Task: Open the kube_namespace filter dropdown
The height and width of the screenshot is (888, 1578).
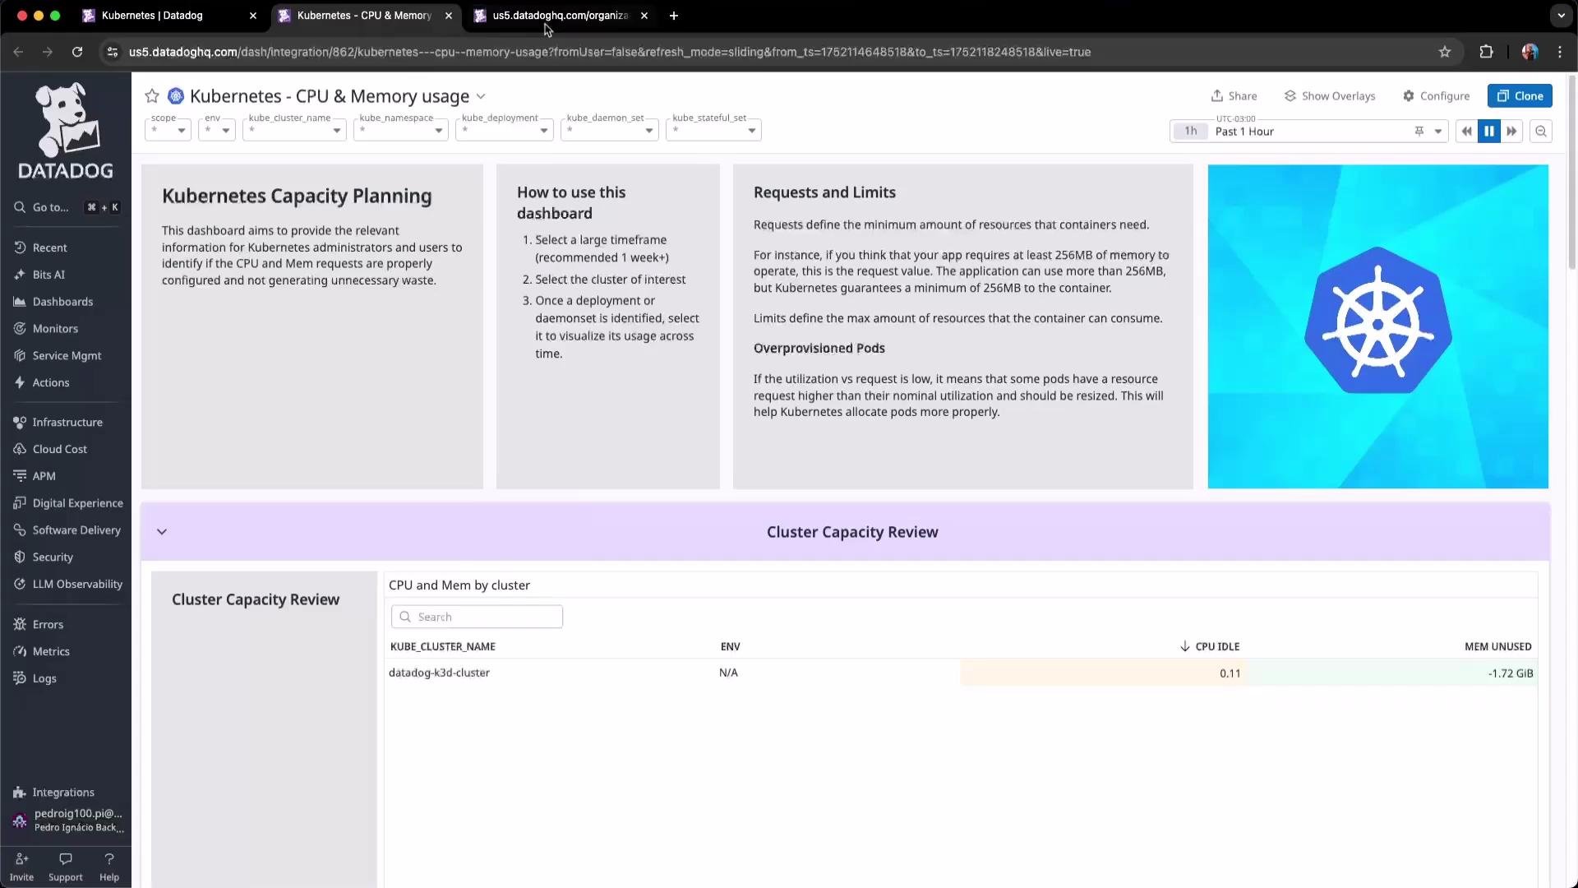Action: tap(401, 130)
